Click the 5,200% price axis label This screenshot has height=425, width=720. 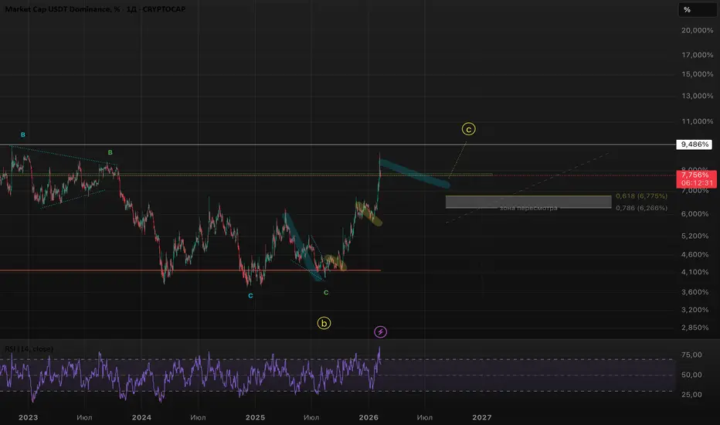pos(695,236)
